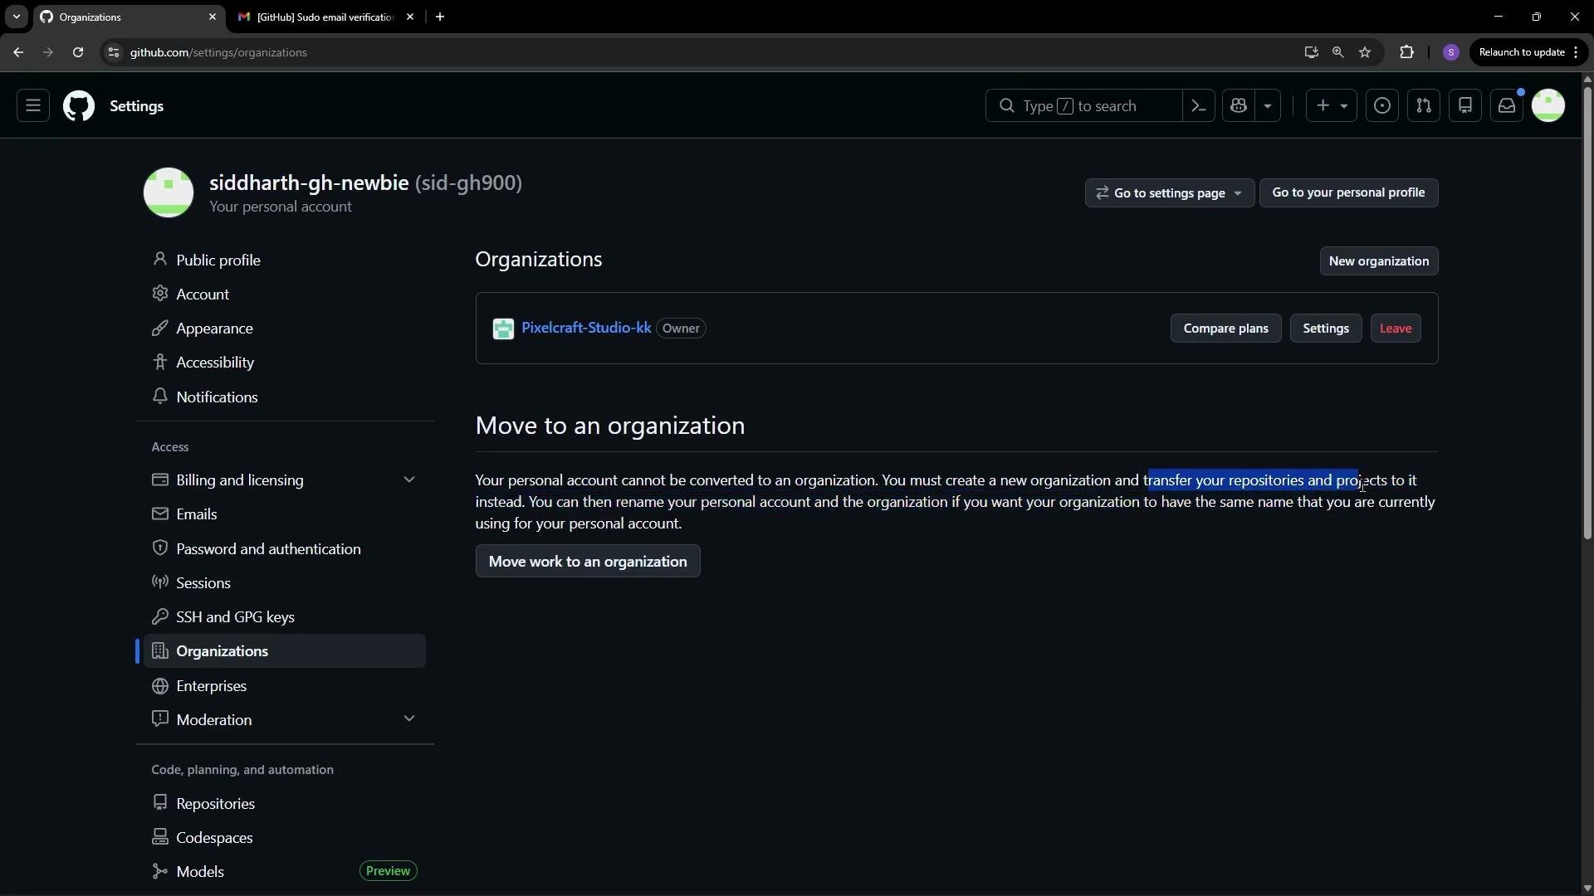Click the search field in header
The height and width of the screenshot is (896, 1594).
tap(1083, 106)
